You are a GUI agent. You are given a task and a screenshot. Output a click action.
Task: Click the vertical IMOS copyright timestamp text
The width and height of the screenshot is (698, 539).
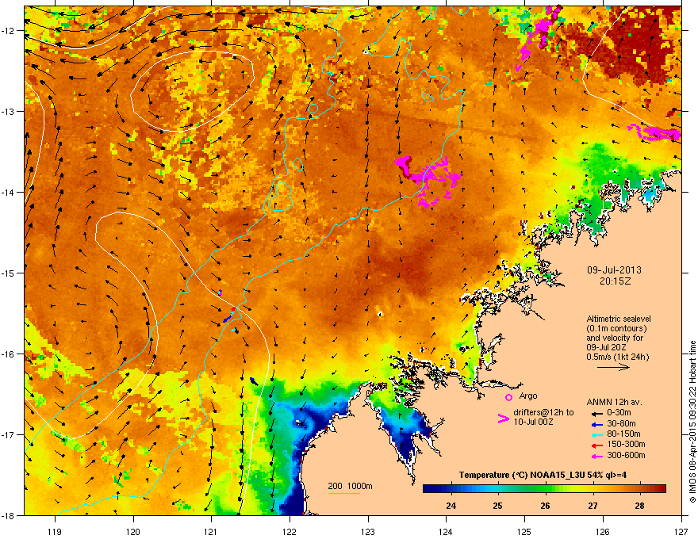692,422
